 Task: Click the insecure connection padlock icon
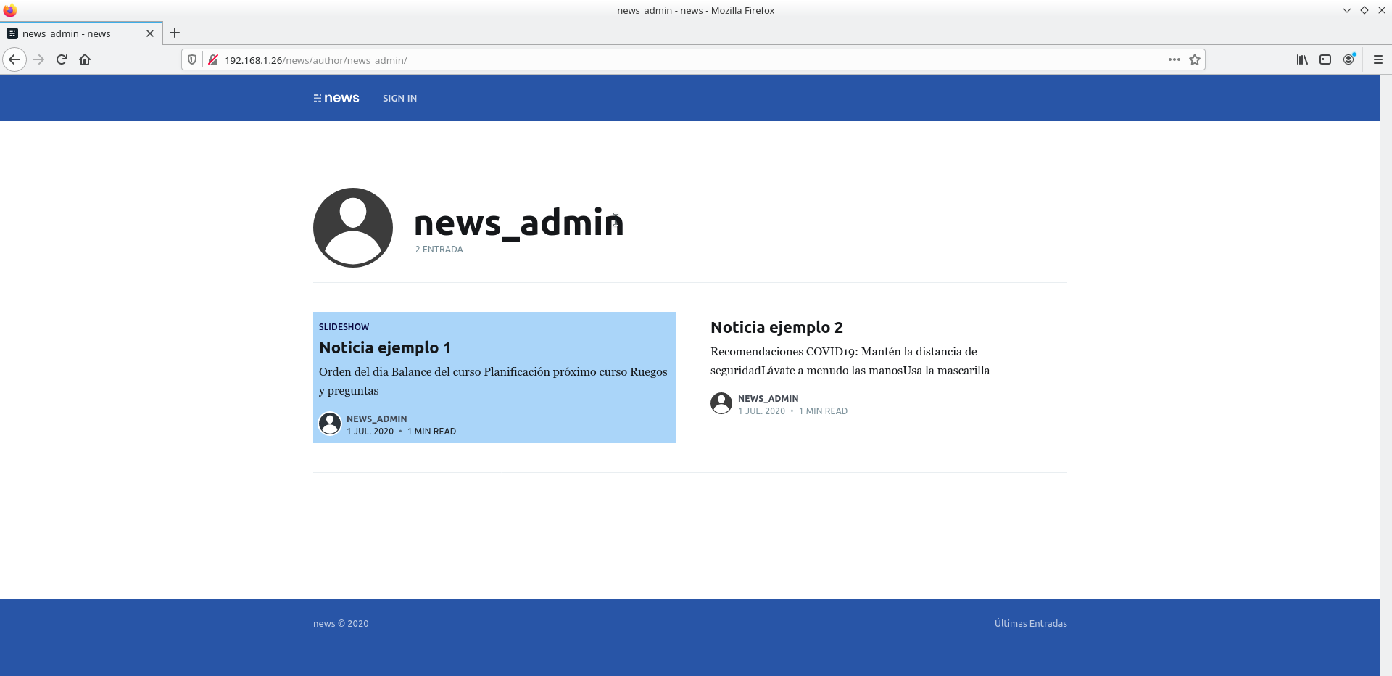point(213,59)
